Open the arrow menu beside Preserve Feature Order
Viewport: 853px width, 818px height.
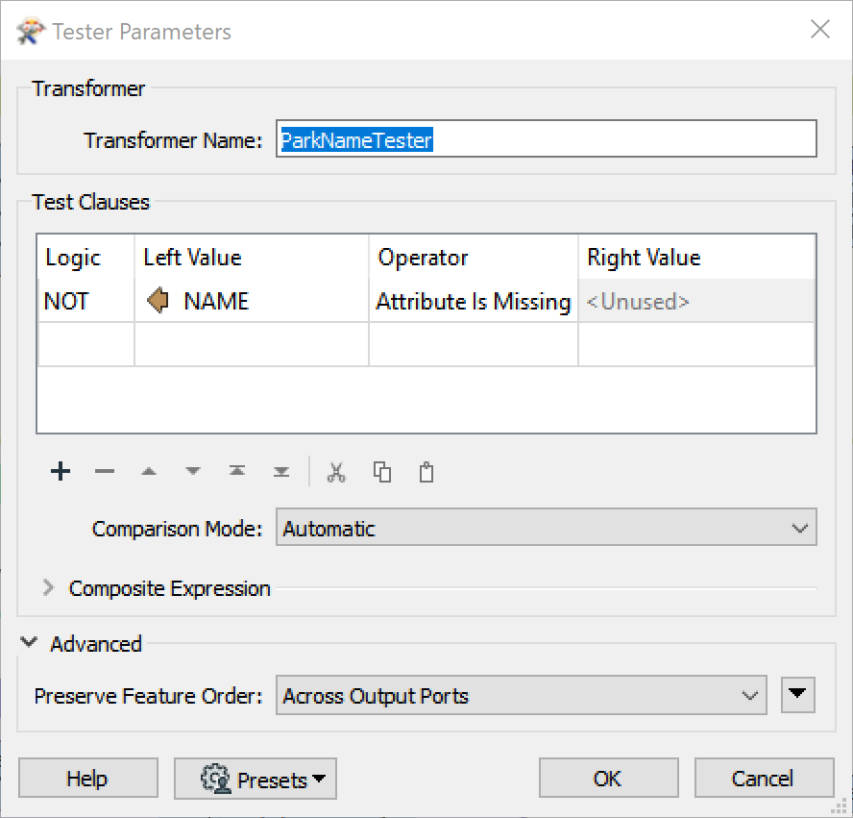coord(797,694)
